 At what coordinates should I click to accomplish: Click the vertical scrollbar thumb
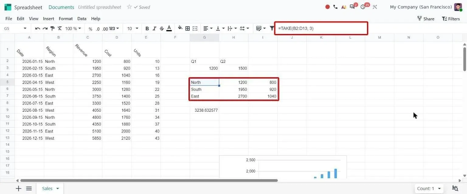(x=465, y=59)
